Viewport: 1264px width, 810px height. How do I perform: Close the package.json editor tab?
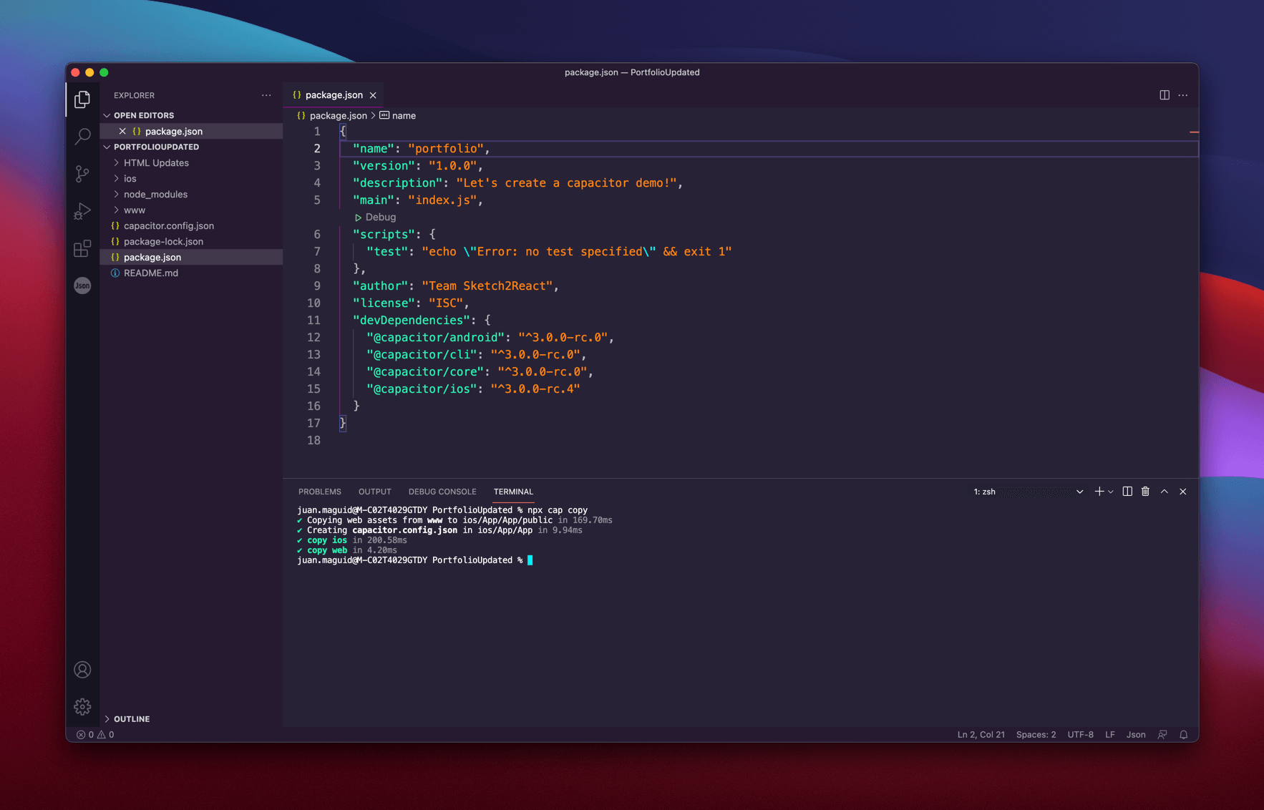[x=373, y=95]
